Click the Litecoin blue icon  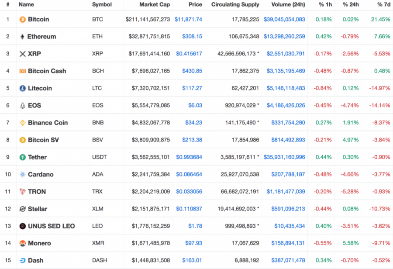click(23, 88)
